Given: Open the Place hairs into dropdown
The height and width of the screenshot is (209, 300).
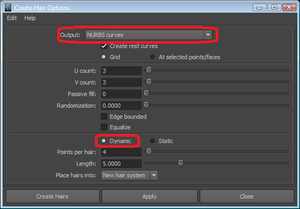Looking at the screenshot, I should click(129, 175).
